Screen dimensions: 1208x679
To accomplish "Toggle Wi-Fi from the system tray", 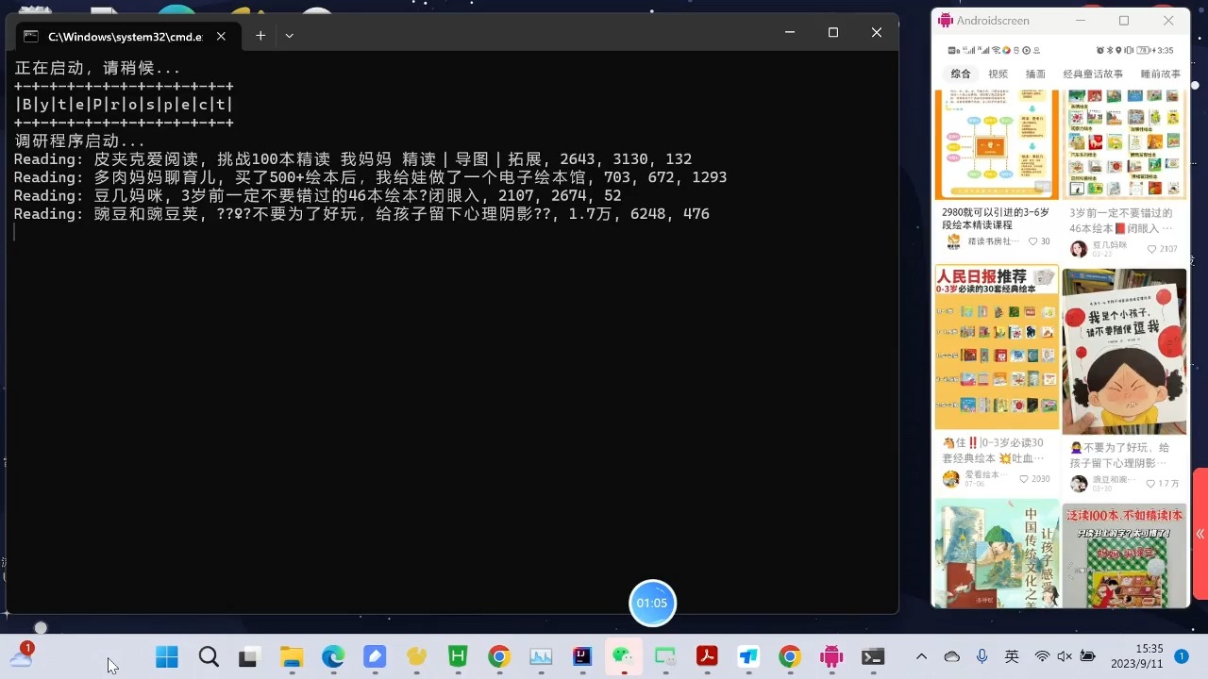I will click(1042, 656).
